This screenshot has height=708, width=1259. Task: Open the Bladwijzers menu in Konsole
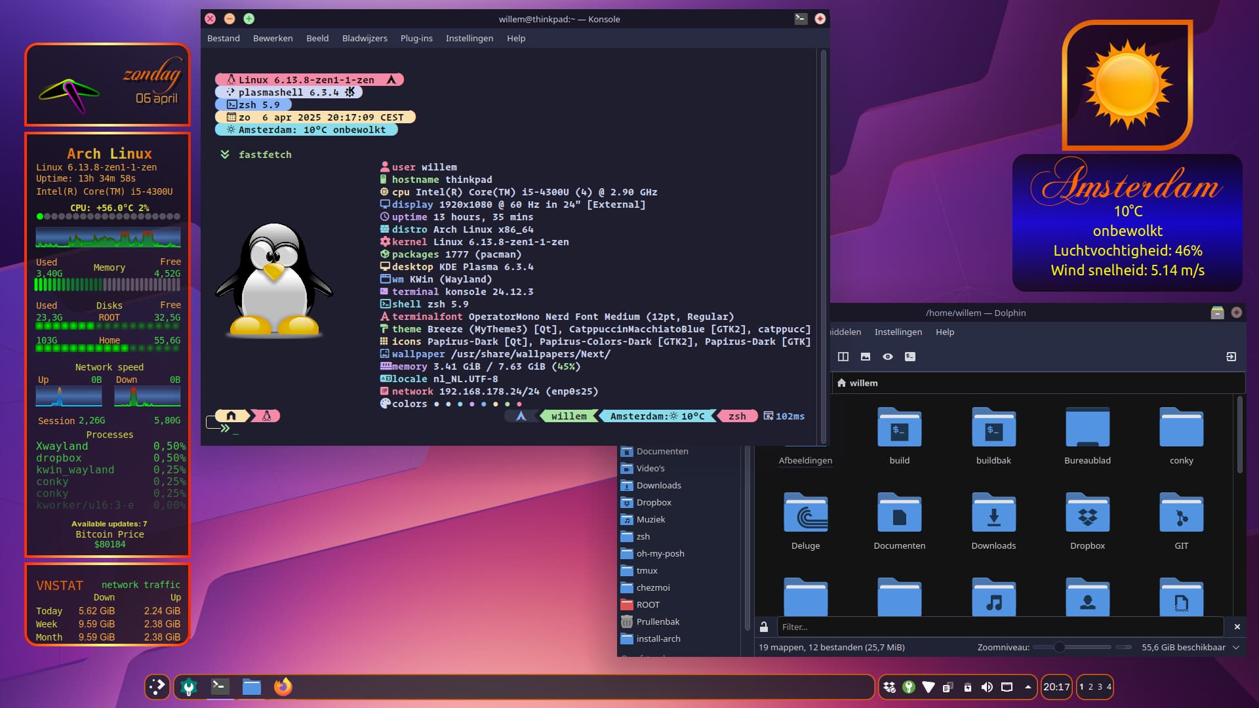365,38
